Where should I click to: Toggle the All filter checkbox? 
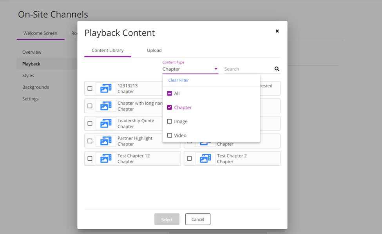170,94
